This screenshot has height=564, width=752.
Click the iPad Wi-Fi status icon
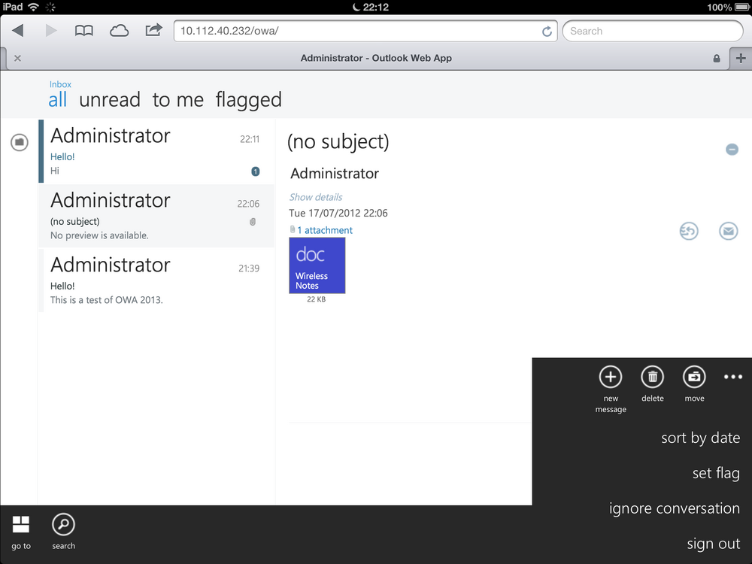[33, 7]
